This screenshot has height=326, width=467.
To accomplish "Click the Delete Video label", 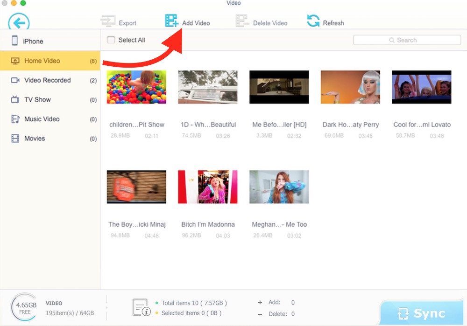I will tap(270, 23).
